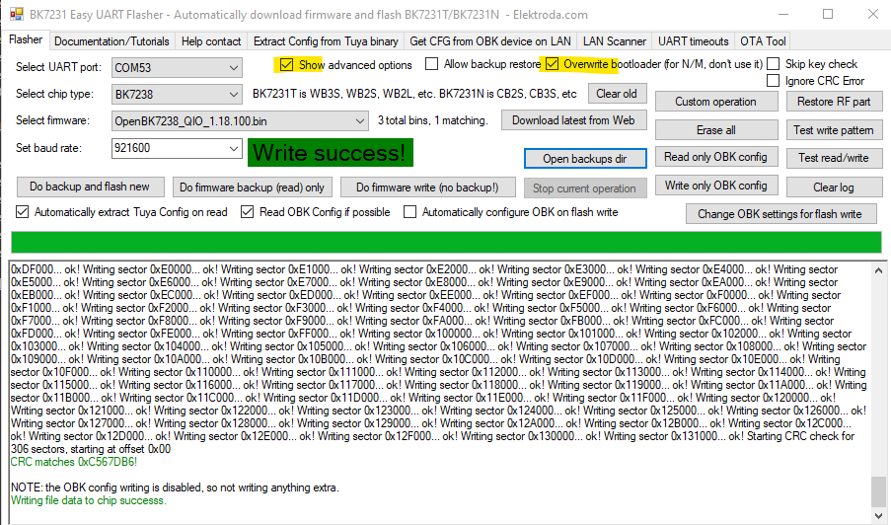This screenshot has width=891, height=525.
Task: Click the Select firmware label
Action: (x=53, y=120)
